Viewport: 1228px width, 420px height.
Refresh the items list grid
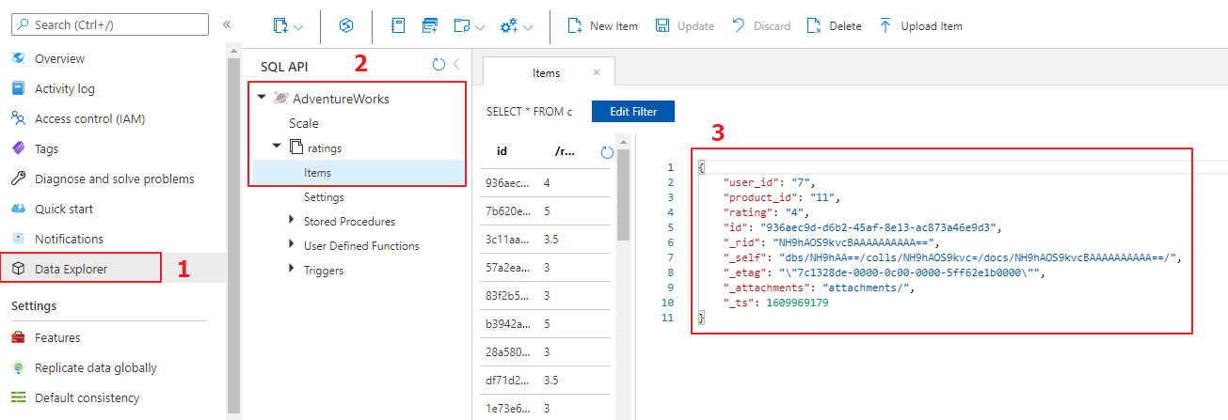(607, 152)
